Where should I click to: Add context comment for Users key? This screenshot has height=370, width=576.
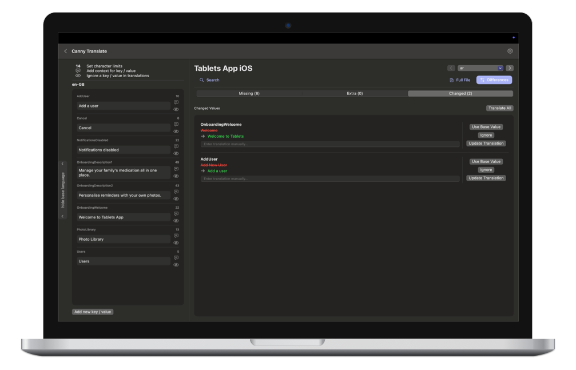[176, 258]
